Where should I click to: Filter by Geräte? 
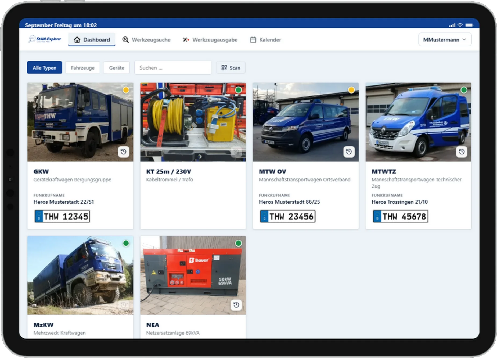[x=117, y=68]
